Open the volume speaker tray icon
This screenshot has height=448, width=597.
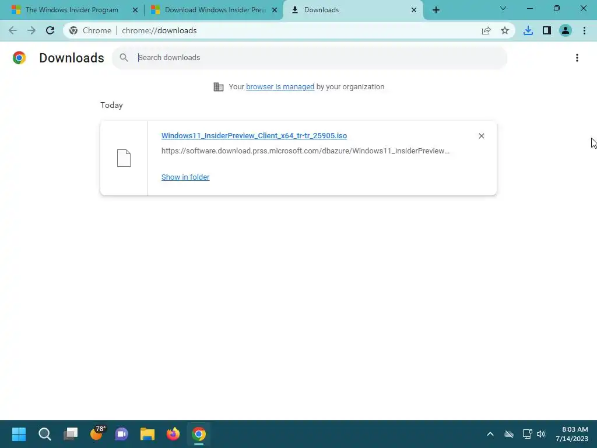[541, 434]
